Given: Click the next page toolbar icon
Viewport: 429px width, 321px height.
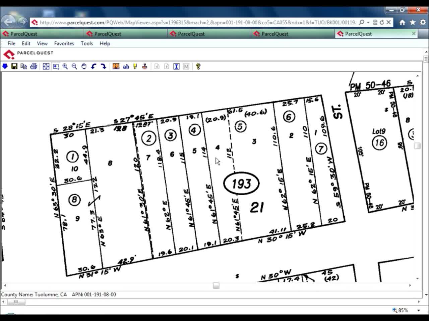Looking at the screenshot, I should (x=167, y=66).
